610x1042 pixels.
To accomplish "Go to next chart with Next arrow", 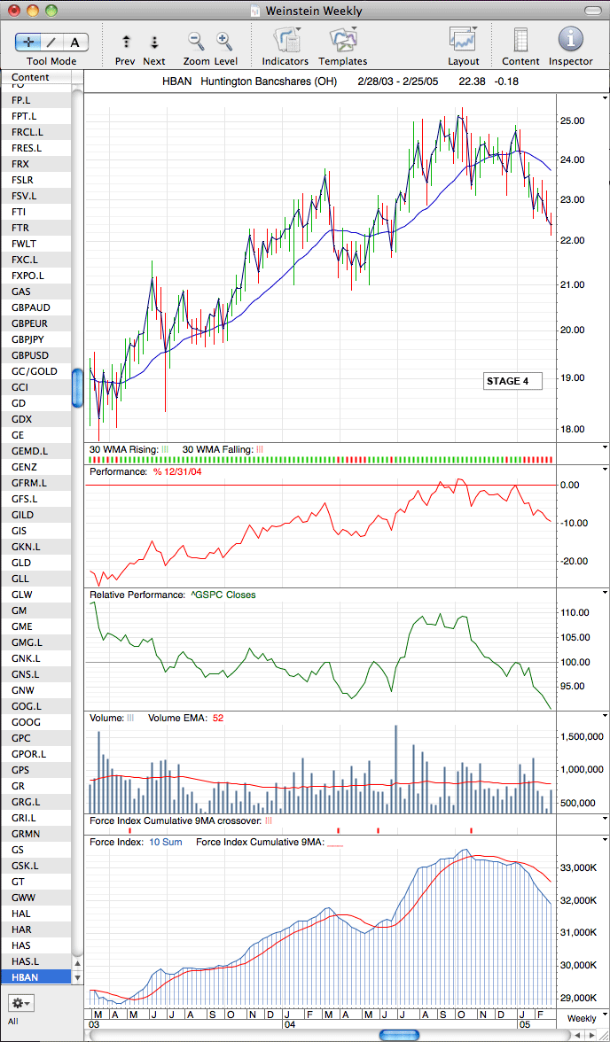I will click(154, 43).
